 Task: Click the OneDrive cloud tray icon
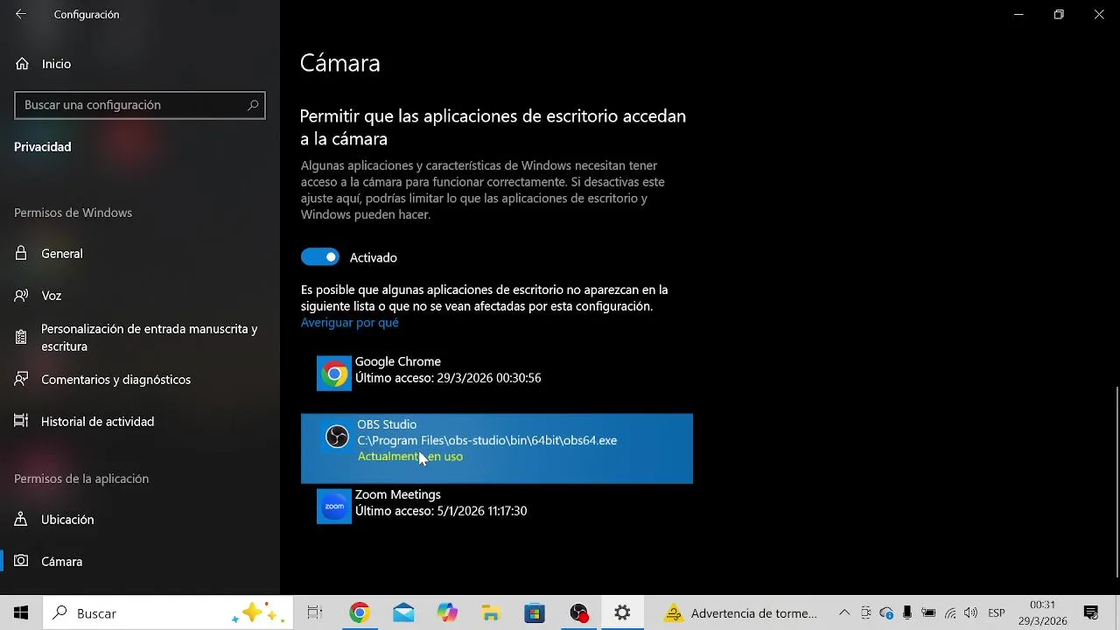[886, 613]
